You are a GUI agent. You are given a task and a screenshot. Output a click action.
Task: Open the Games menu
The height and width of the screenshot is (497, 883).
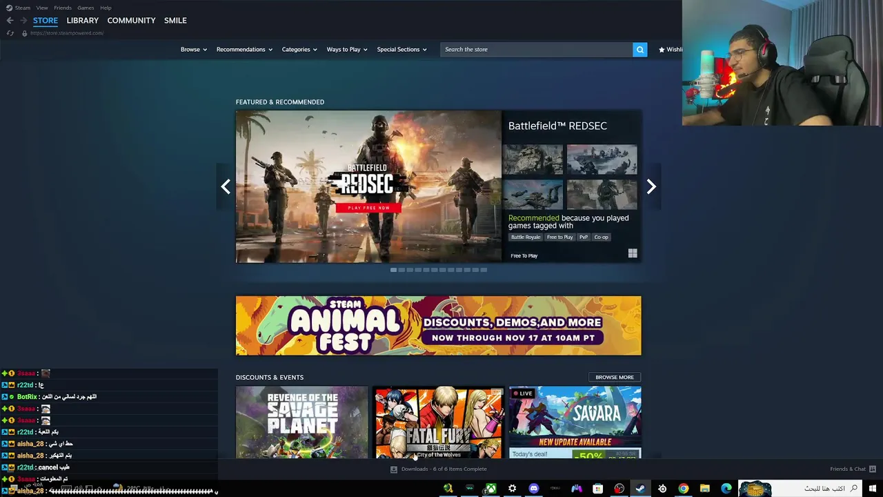pos(86,8)
